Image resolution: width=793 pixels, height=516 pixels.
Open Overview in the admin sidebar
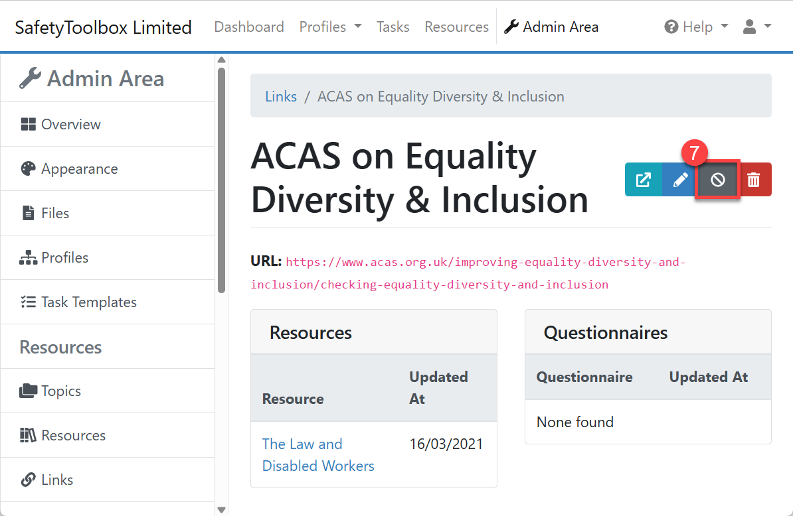pos(108,124)
